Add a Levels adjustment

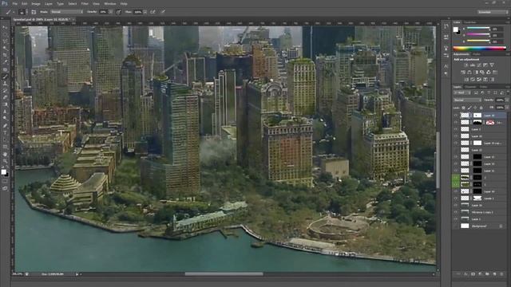(x=473, y=65)
